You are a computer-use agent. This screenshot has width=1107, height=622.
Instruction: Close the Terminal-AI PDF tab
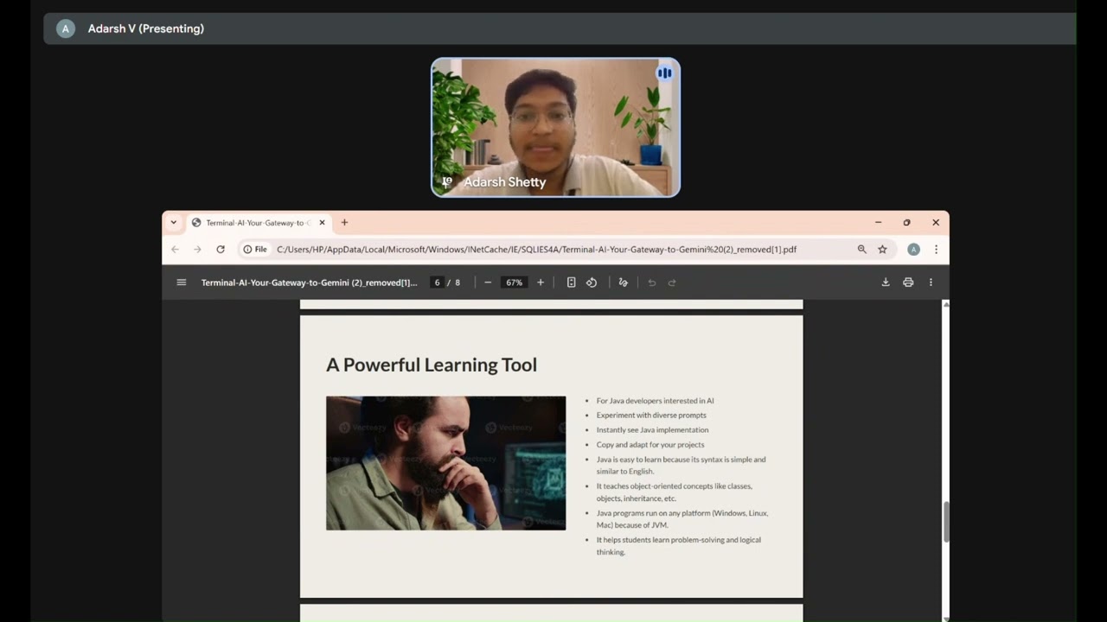pos(322,222)
